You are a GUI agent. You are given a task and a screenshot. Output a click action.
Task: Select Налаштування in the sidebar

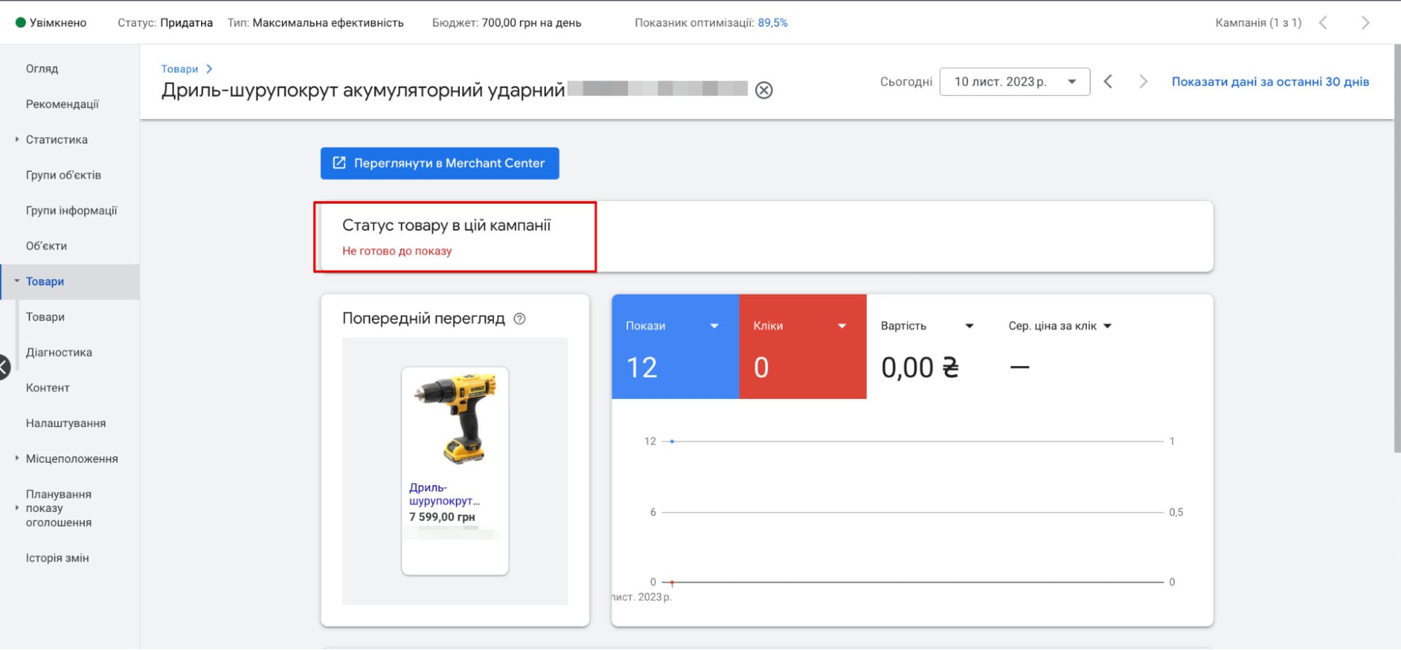[66, 423]
